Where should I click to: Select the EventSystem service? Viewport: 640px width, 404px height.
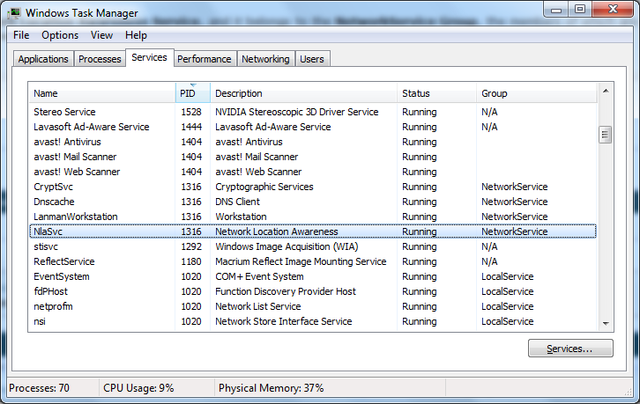point(62,276)
